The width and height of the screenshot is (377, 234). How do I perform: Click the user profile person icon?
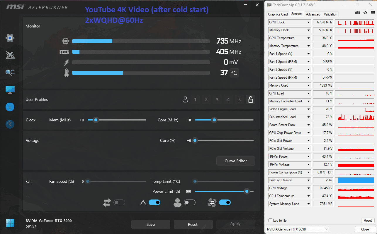(x=185, y=100)
